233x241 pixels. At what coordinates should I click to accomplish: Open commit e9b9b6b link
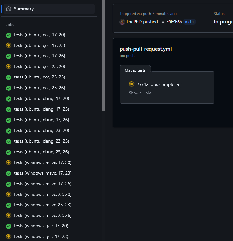click(x=174, y=22)
